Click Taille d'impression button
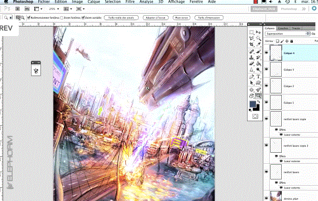This screenshot has height=201, width=318. click(209, 18)
